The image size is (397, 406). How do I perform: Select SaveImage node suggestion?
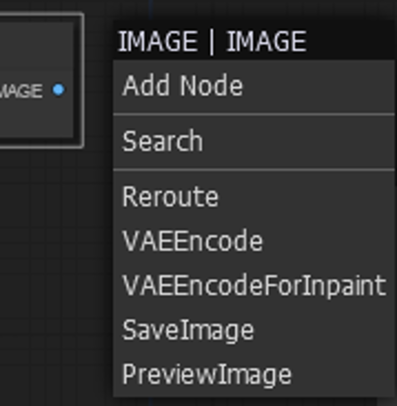point(254,330)
